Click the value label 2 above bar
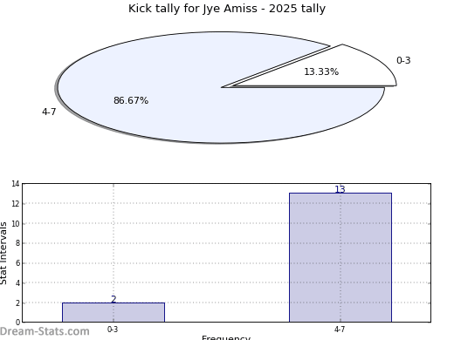The height and width of the screenshot is (340, 454). (x=113, y=299)
